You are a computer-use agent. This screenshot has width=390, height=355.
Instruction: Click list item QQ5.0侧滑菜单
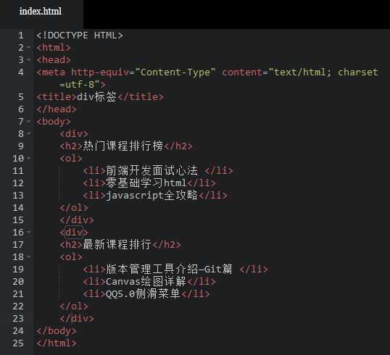click(x=143, y=294)
